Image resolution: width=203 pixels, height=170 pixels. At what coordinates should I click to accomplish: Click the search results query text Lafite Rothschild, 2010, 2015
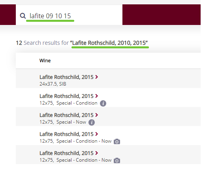coord(109,43)
